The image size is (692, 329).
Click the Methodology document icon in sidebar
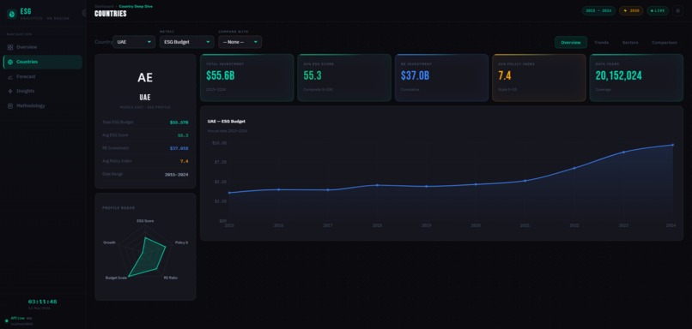(x=10, y=106)
